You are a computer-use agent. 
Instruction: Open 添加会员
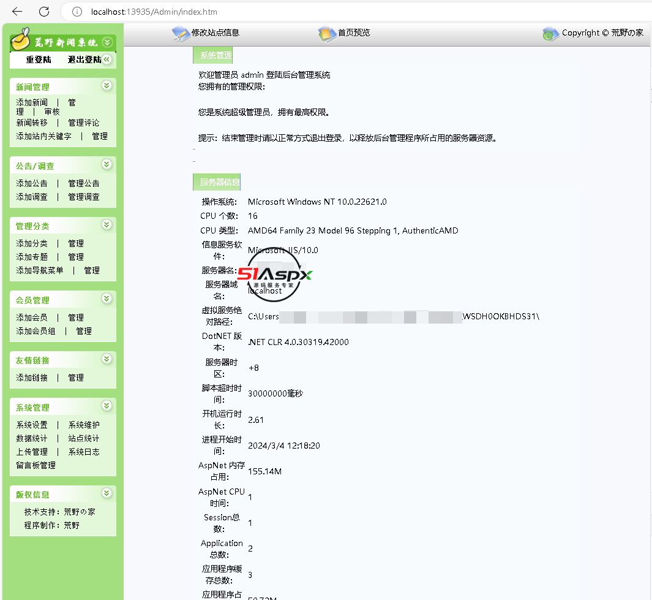tap(32, 317)
